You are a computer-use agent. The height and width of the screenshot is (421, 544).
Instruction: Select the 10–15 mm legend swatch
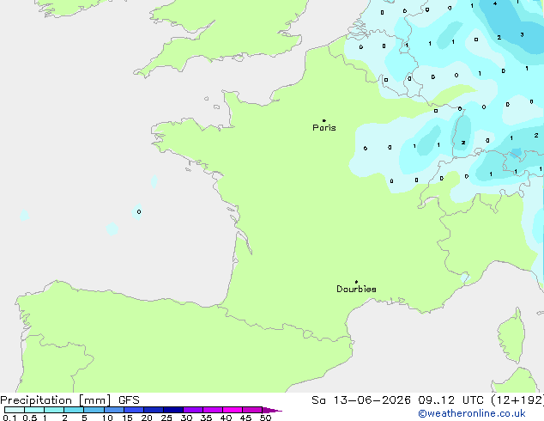coord(113,410)
